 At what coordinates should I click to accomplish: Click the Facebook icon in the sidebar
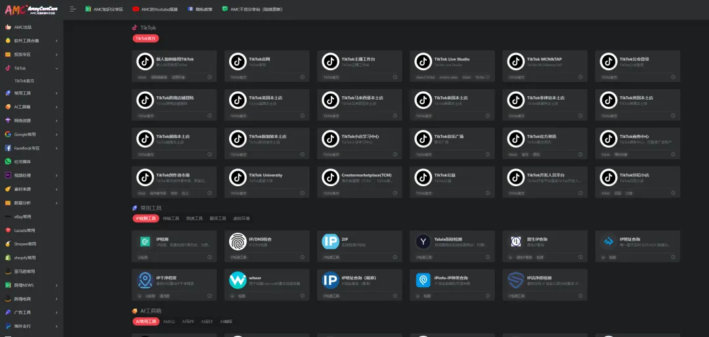8,148
